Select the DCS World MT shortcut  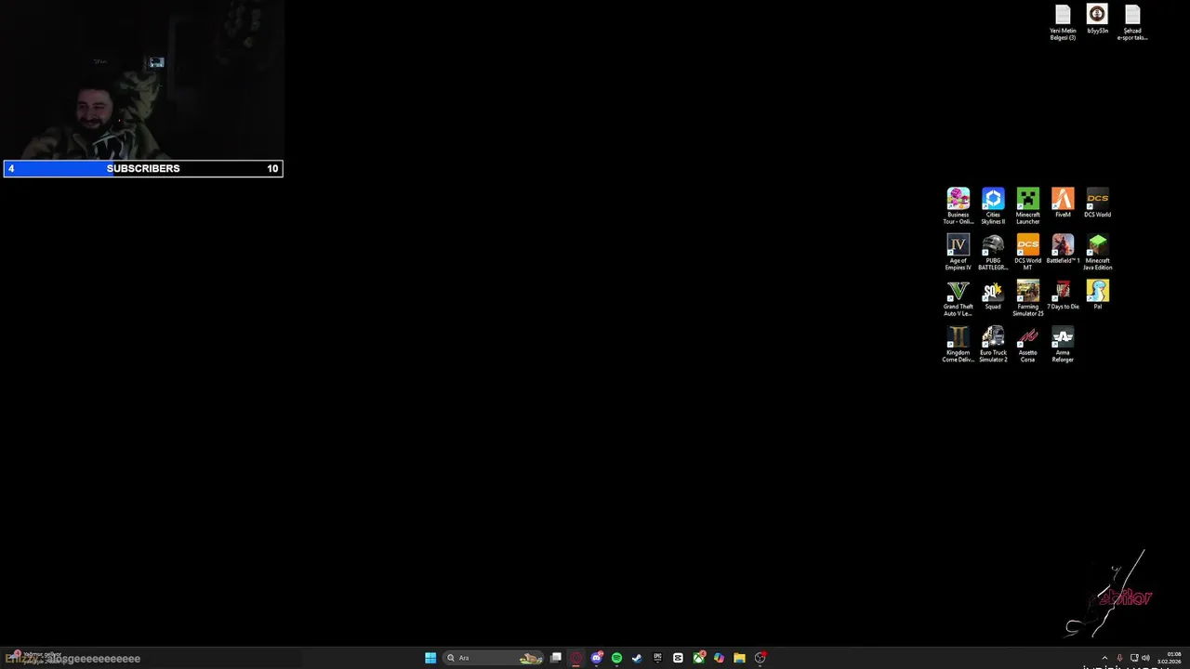coord(1027,252)
